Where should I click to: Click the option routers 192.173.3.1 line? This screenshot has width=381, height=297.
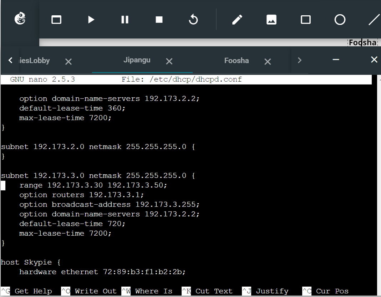coord(81,195)
